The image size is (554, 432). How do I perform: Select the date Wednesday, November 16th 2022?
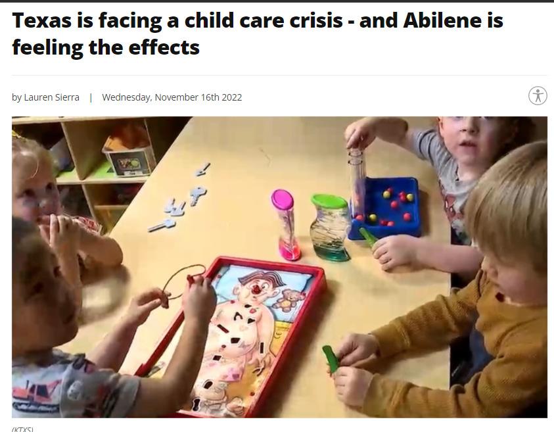tap(172, 97)
